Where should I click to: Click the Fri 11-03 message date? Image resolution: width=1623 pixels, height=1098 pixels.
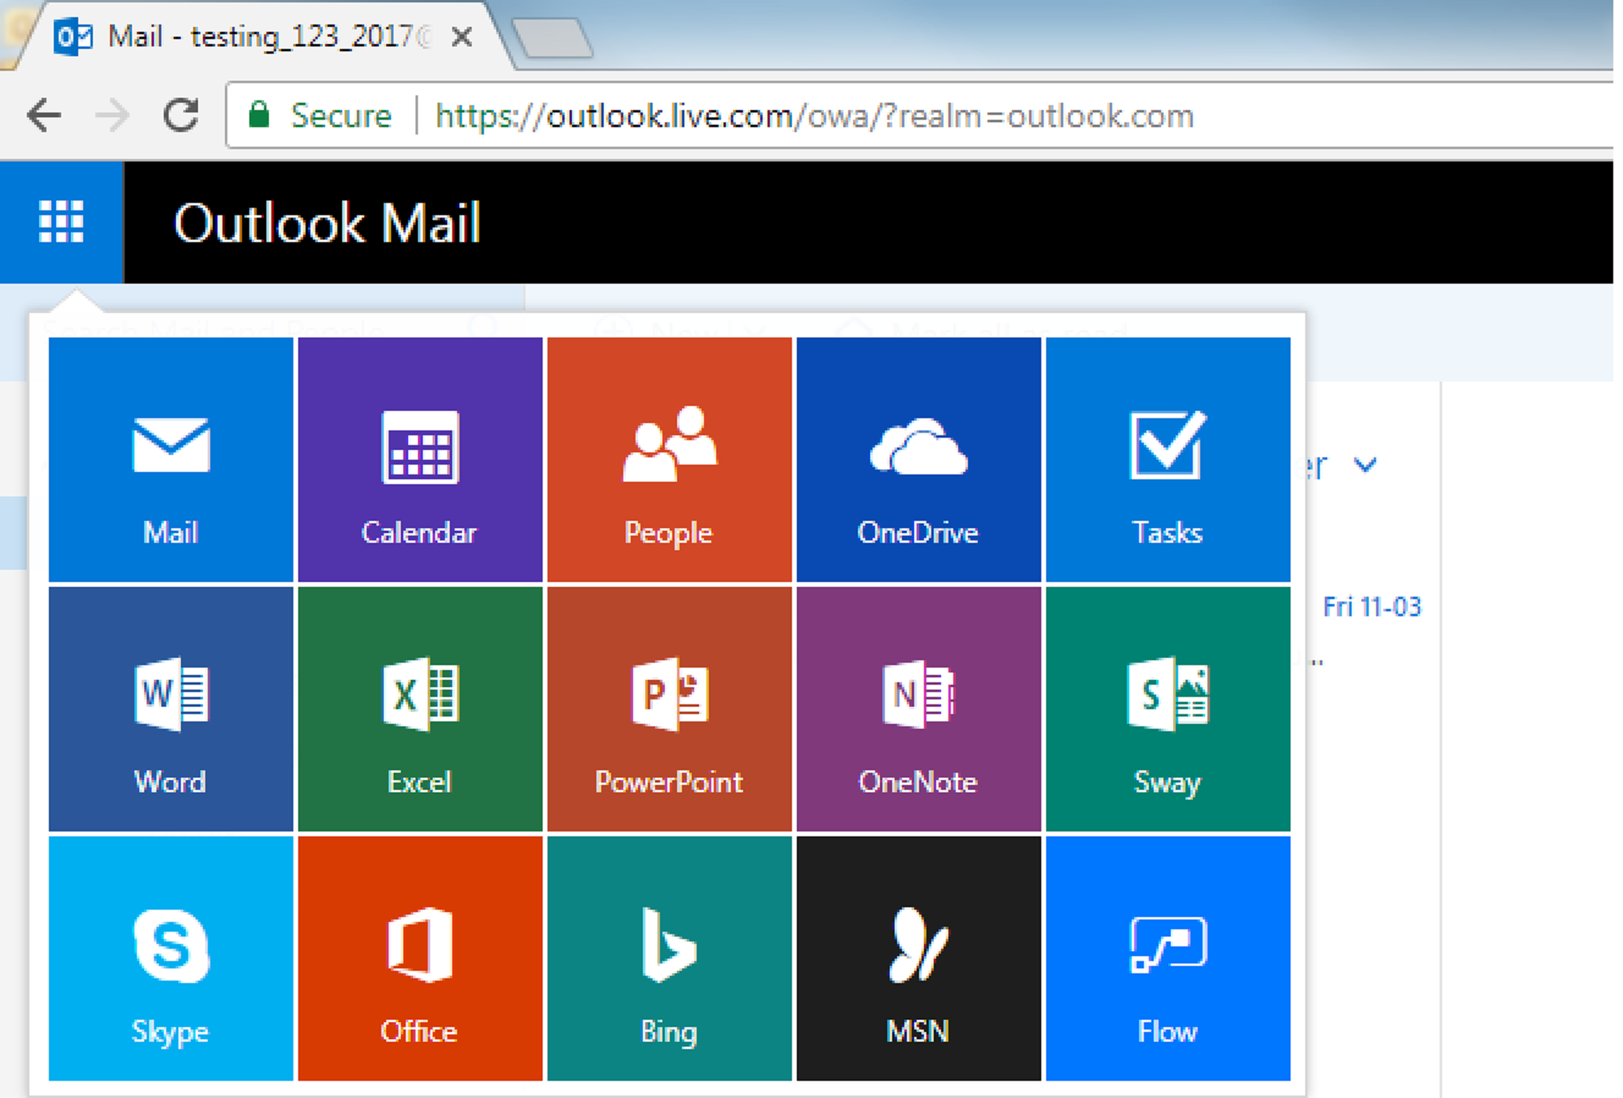1372,607
